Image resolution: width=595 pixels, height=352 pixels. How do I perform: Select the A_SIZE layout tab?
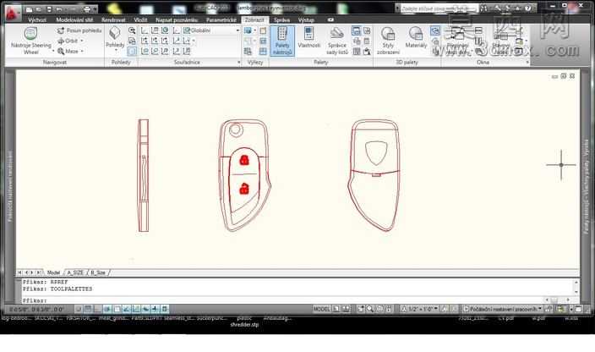coord(75,272)
